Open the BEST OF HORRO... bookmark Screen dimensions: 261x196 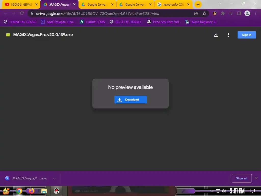pyautogui.click(x=126, y=22)
